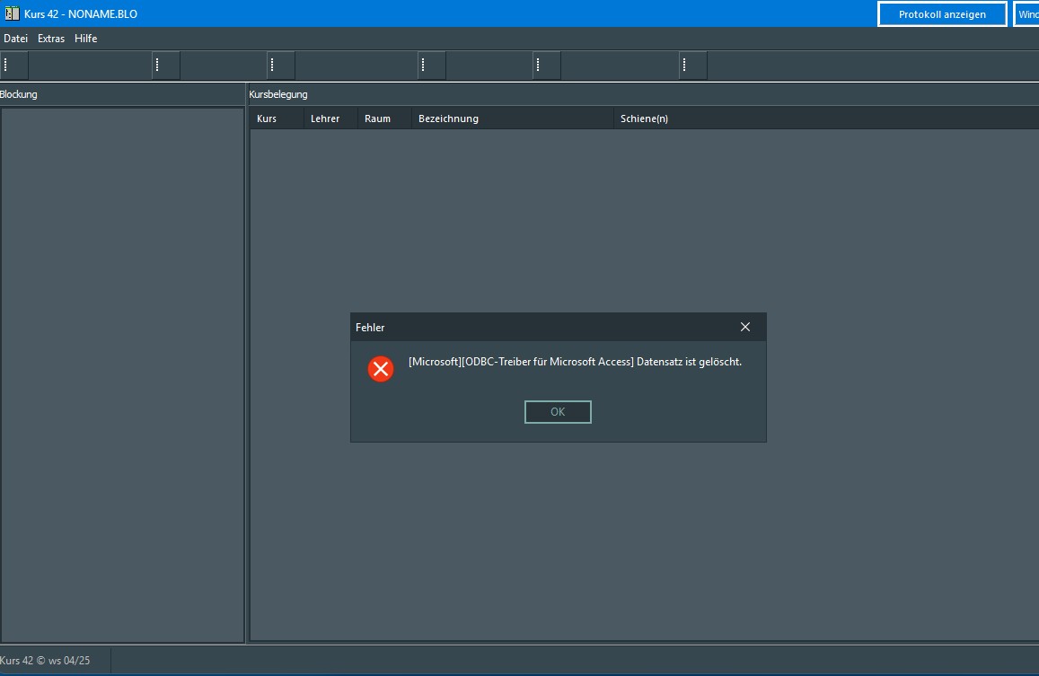
Task: Click the Raum column header
Action: tap(385, 119)
